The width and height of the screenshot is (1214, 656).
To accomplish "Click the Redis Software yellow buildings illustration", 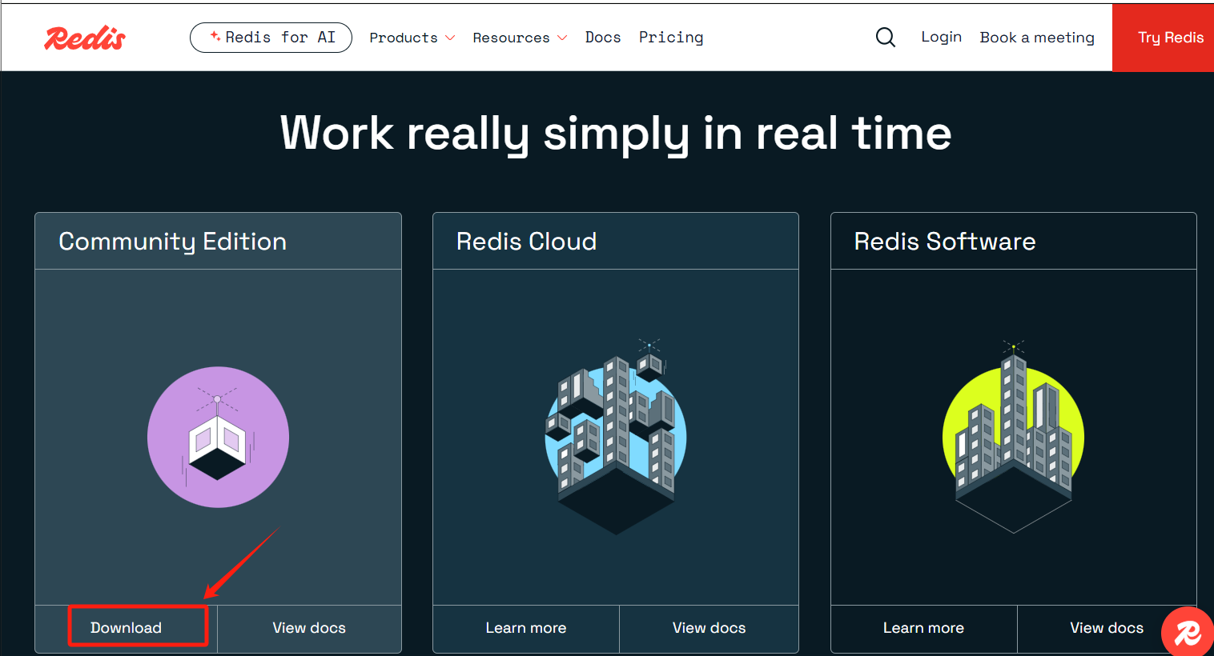I will 1013,436.
